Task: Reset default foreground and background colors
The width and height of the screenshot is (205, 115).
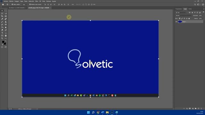Action: [x=2, y=44]
